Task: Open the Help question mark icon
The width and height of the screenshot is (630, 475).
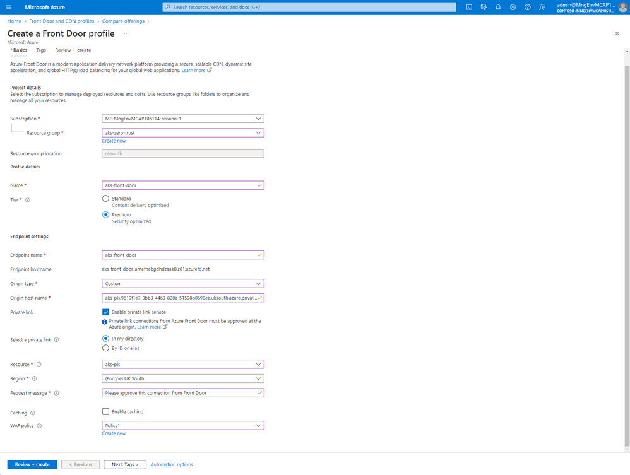Action: pos(528,7)
